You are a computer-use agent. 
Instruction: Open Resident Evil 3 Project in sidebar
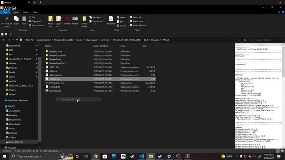click(20, 59)
